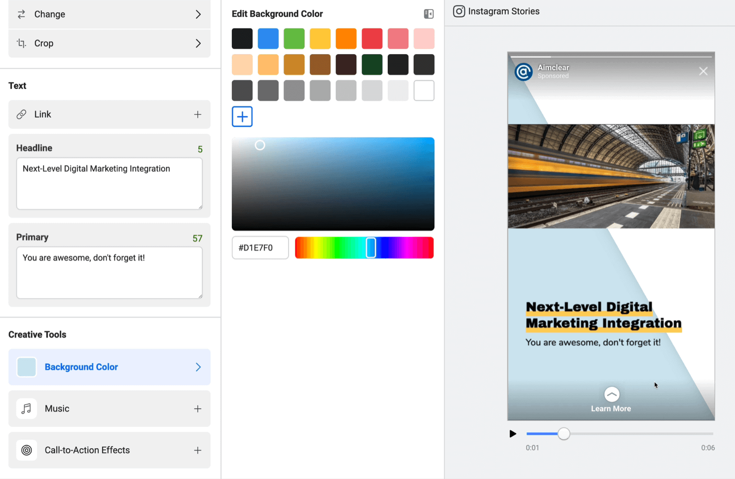Close the story preview with the X
Screen dimensions: 735x479
pyautogui.click(x=703, y=71)
